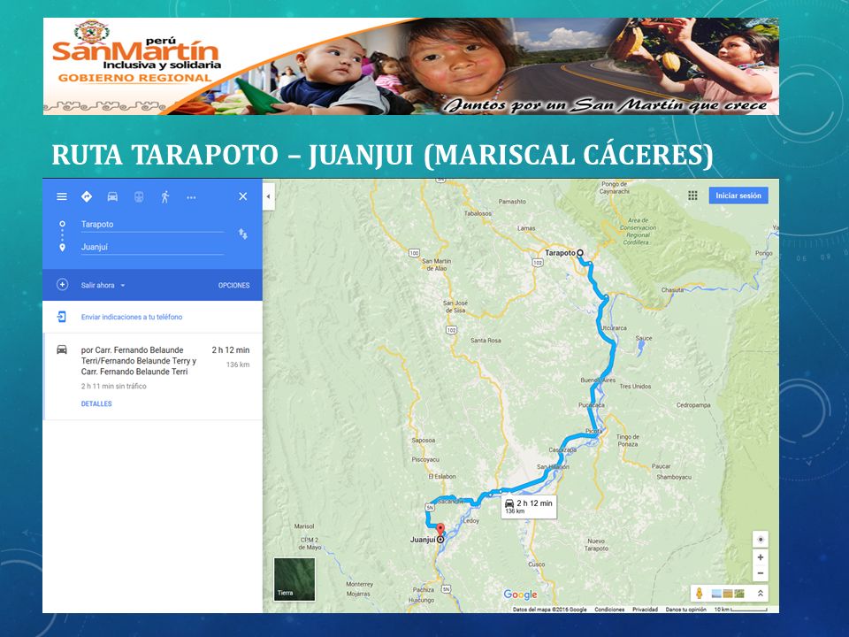
Task: Zoom in the map with plus button
Action: point(761,557)
